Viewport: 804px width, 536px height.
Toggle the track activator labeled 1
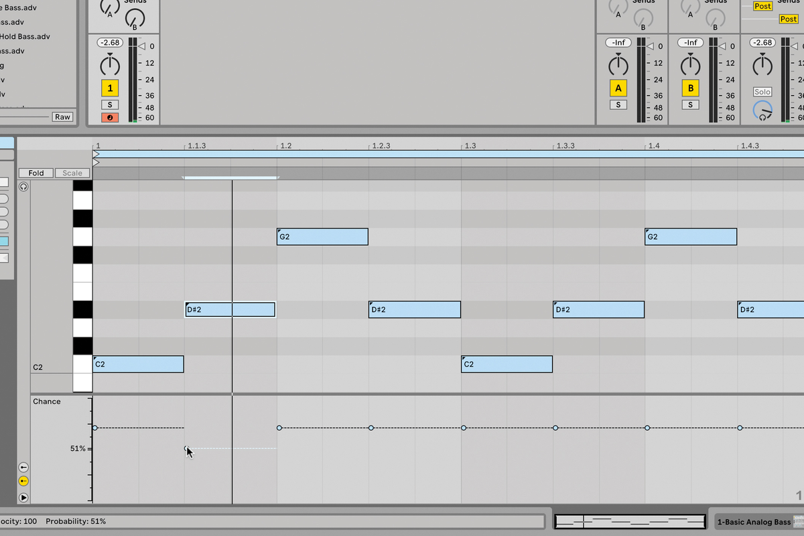coord(110,87)
